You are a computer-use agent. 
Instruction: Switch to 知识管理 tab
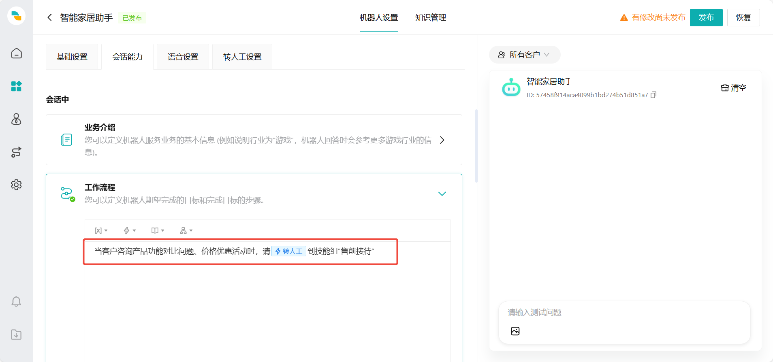coord(430,17)
